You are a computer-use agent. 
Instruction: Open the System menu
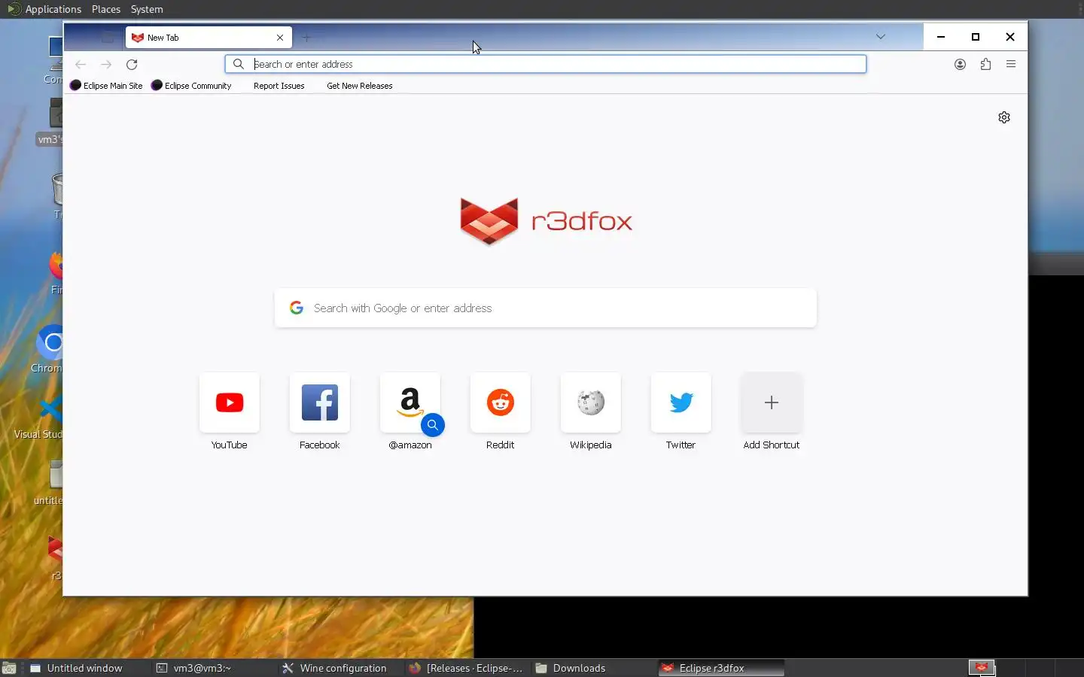click(147, 9)
